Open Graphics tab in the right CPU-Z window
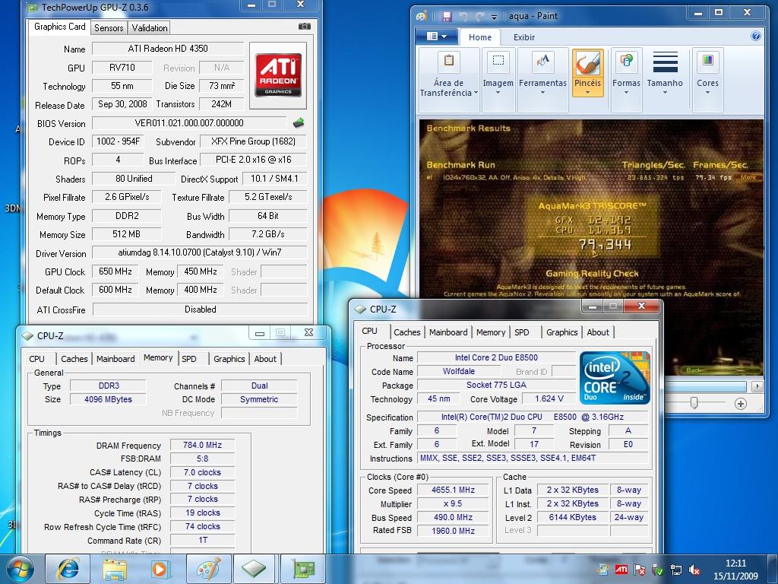The image size is (778, 584). pos(561,332)
